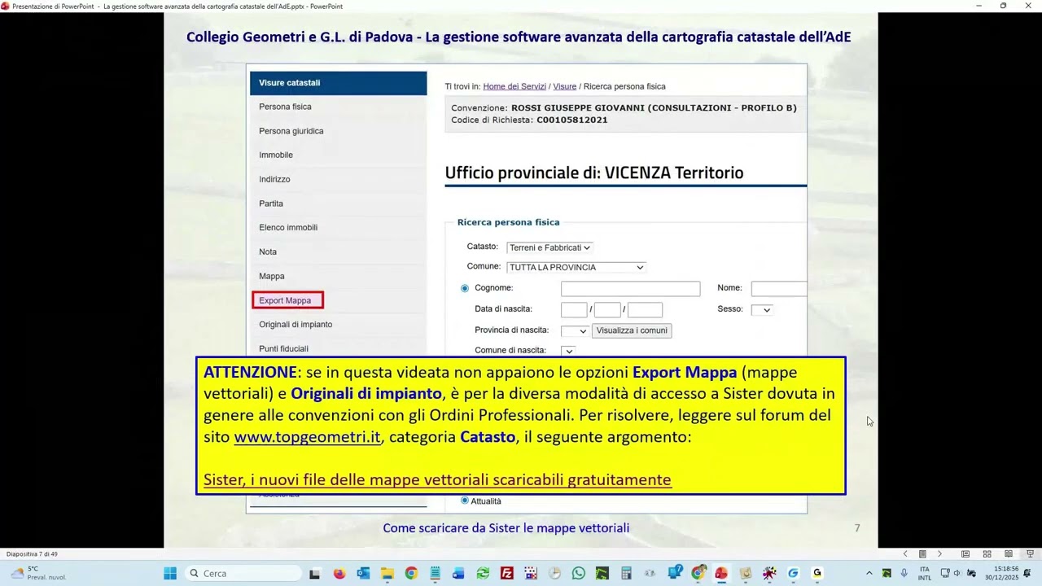The width and height of the screenshot is (1042, 586).
Task: Click the 'ITA INTL' language indicator
Action: coord(925,573)
